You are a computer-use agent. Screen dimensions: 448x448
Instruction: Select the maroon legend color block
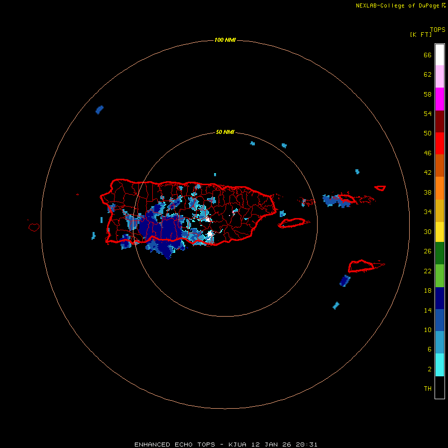tap(440, 121)
